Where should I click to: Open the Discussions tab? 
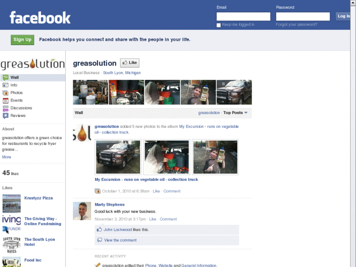(x=21, y=108)
